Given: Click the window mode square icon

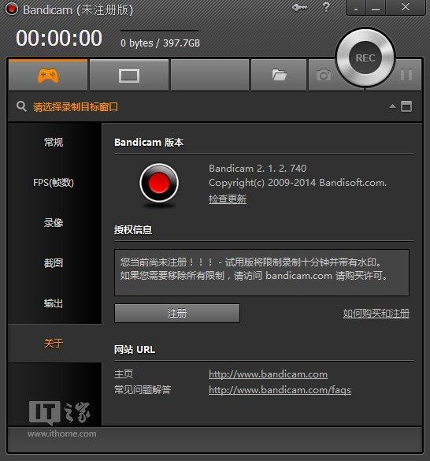Looking at the screenshot, I should tap(406, 106).
